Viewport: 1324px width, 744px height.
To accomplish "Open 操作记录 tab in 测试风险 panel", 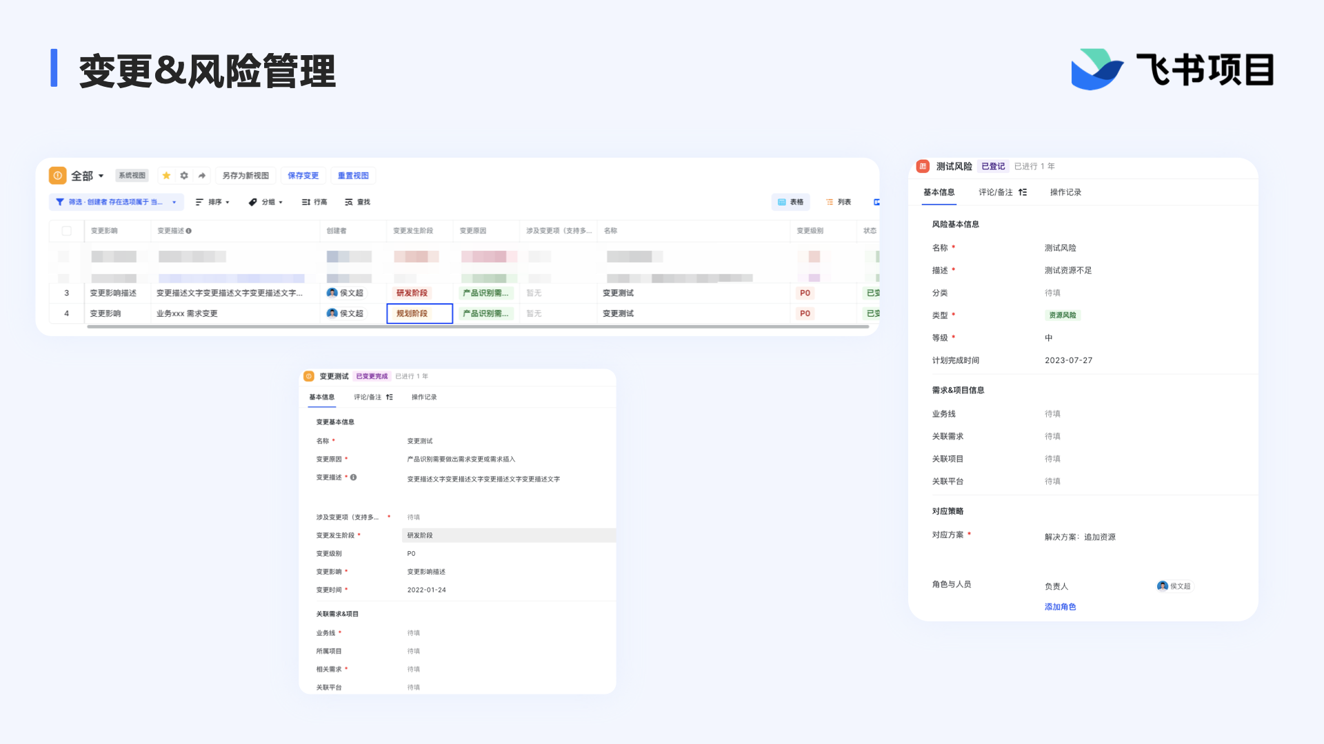I will (1065, 192).
